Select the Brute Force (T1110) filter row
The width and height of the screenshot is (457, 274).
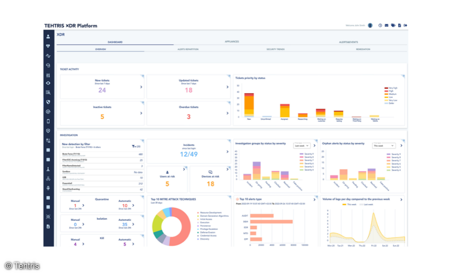(x=102, y=155)
